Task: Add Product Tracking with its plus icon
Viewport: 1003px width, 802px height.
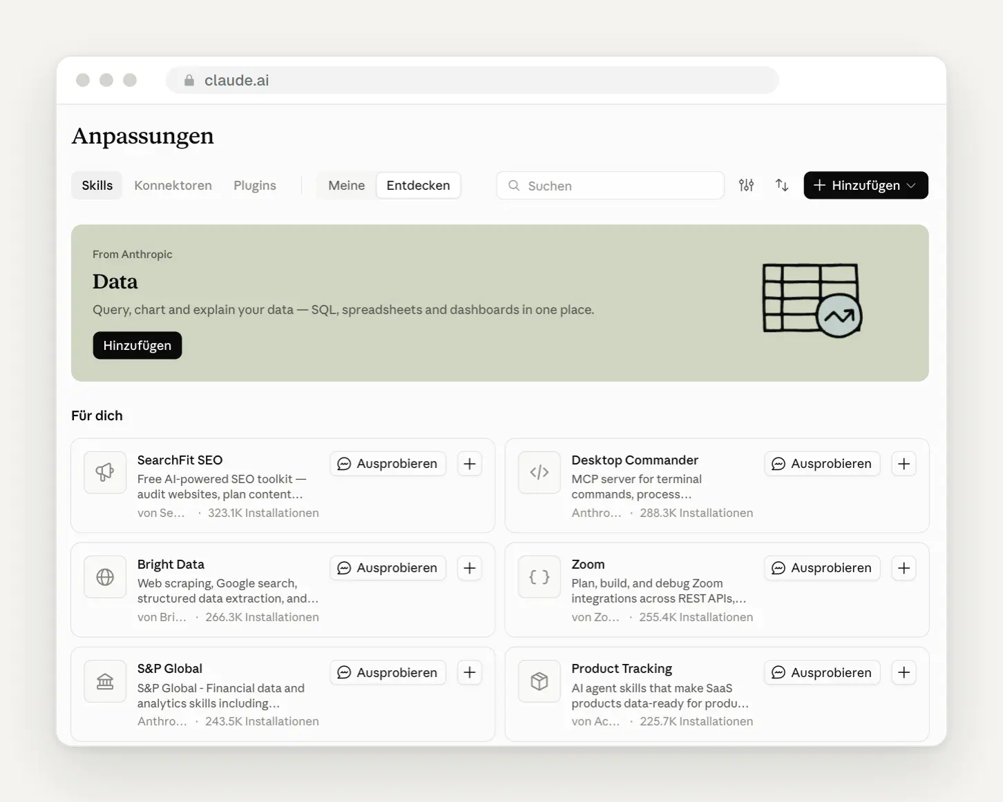Action: coord(904,672)
